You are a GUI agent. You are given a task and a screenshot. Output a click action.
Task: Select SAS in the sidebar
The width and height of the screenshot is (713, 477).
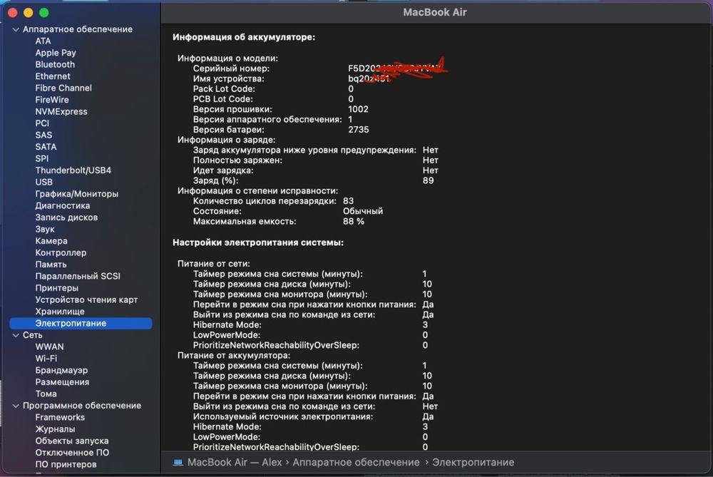(x=43, y=135)
